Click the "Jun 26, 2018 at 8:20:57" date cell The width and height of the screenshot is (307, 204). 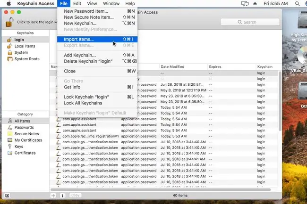(x=182, y=84)
